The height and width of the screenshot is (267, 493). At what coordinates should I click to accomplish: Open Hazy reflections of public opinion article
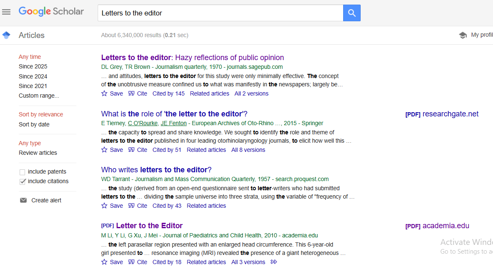point(192,58)
